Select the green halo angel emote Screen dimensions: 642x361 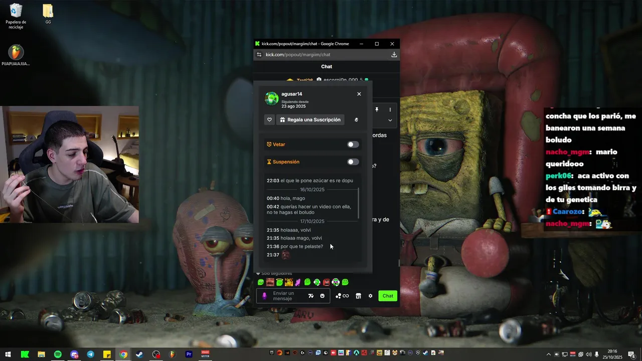279,282
